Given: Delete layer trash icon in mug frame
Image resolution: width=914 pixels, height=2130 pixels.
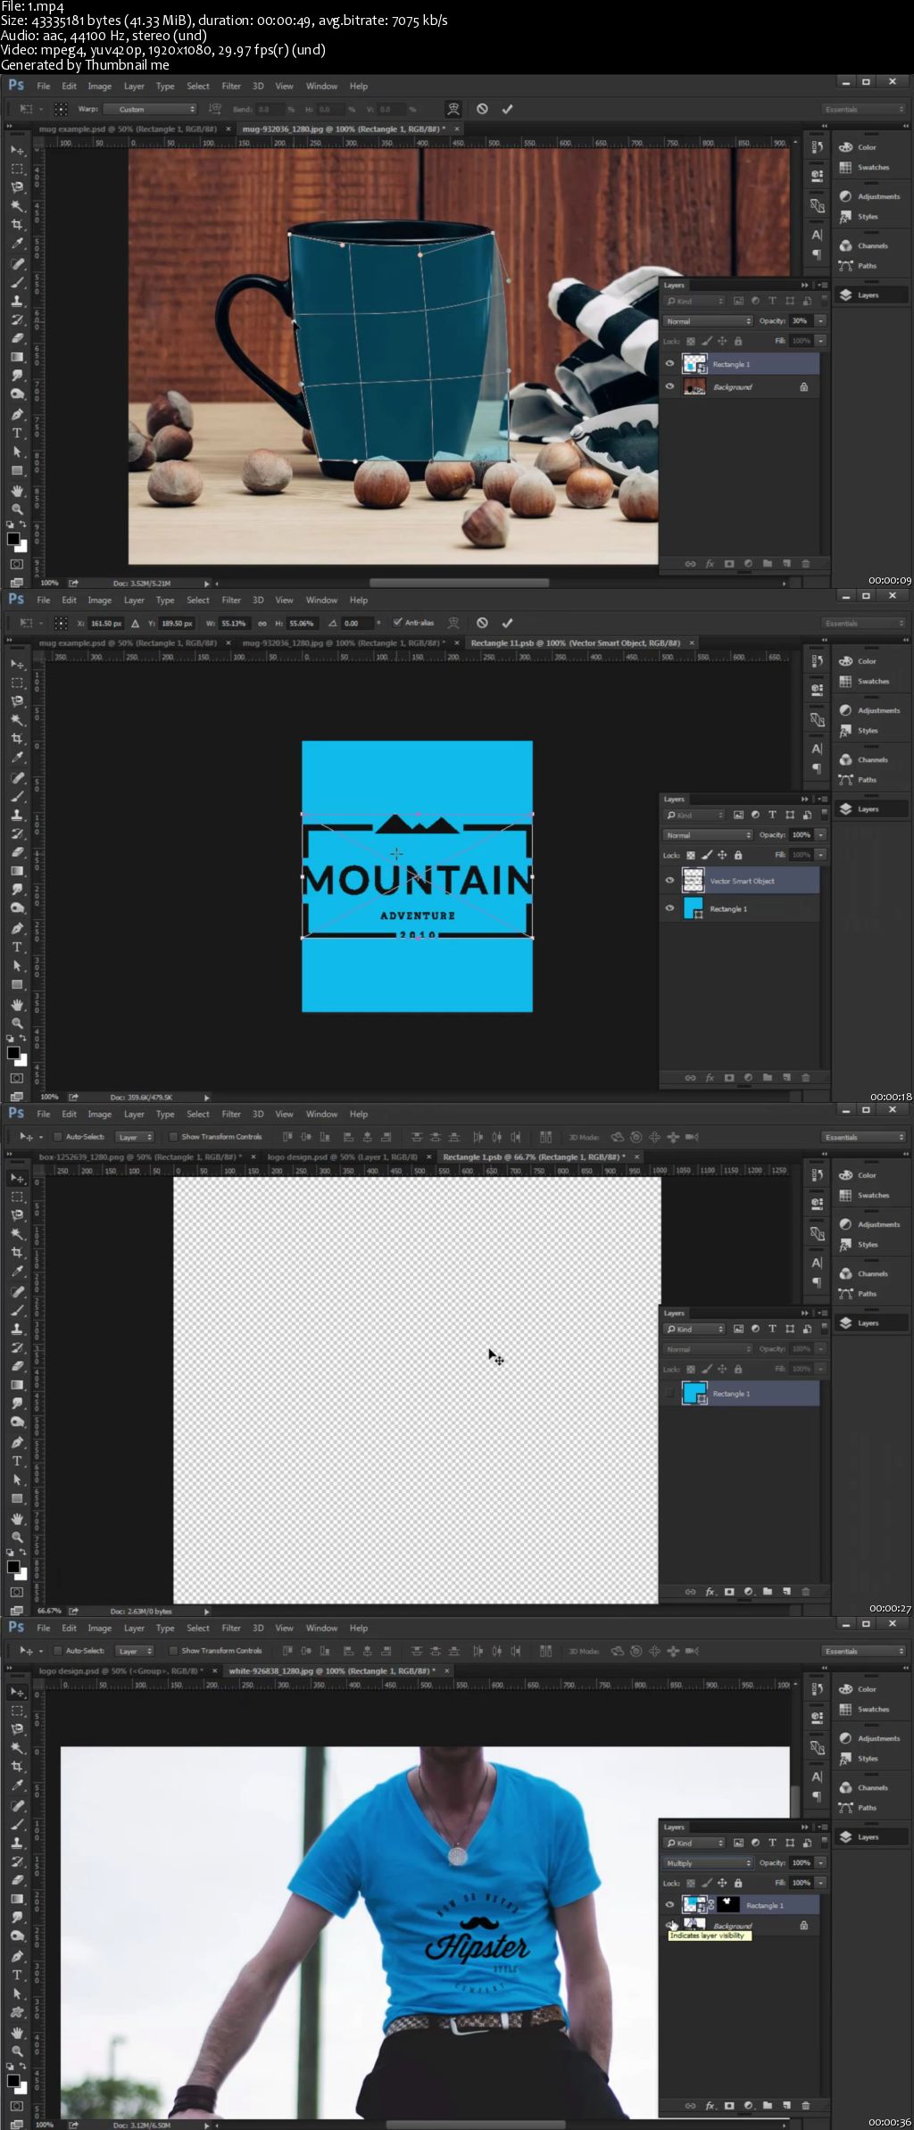Looking at the screenshot, I should tap(806, 564).
